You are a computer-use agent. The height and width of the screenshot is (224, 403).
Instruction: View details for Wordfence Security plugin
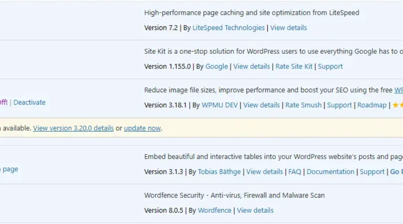[x=255, y=210]
